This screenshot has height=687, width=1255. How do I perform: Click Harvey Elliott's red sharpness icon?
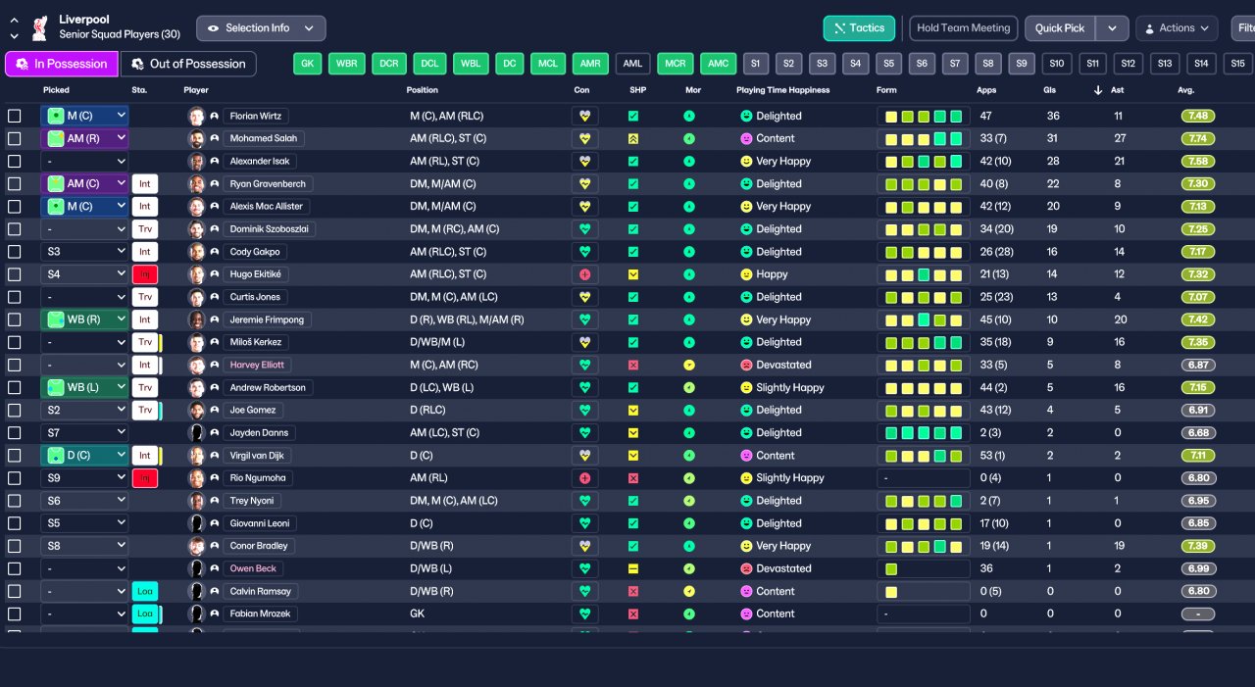[x=633, y=365]
